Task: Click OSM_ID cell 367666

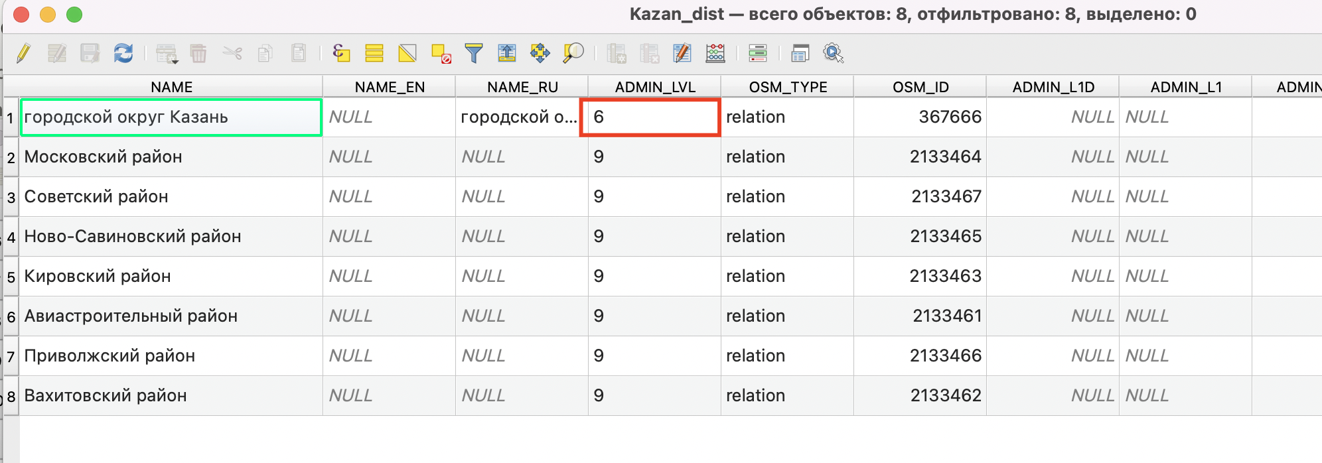Action: (x=920, y=117)
